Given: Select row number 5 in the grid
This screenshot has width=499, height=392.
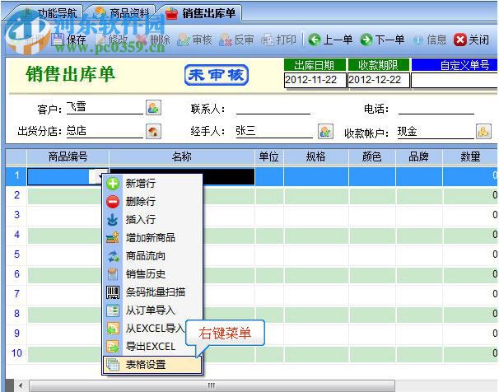Looking at the screenshot, I should (x=16, y=254).
